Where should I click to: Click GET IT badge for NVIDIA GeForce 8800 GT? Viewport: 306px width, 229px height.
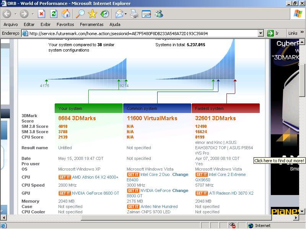point(133,190)
